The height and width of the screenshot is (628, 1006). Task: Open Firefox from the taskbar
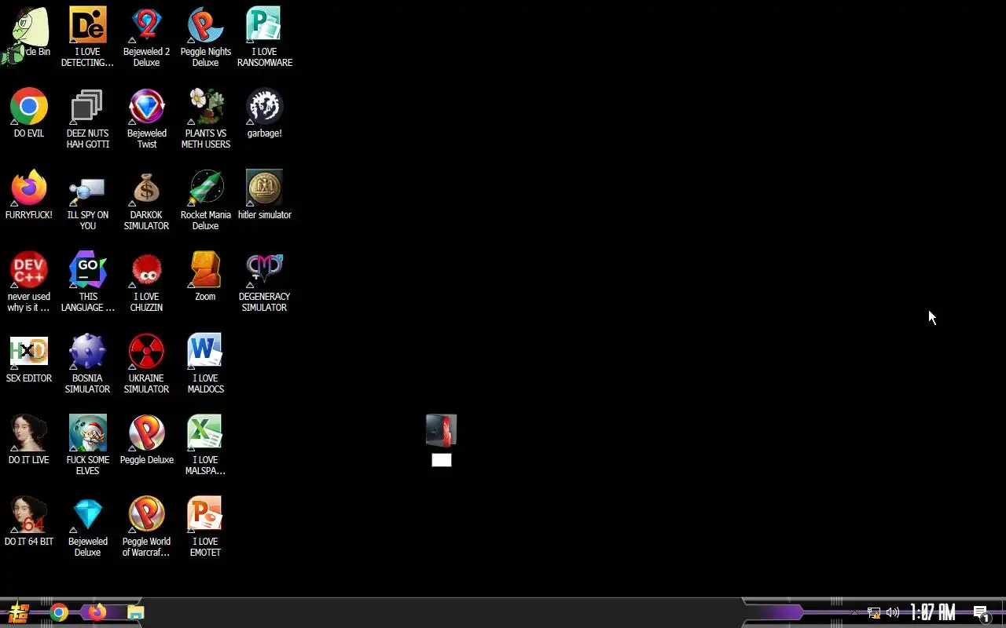pyautogui.click(x=97, y=612)
